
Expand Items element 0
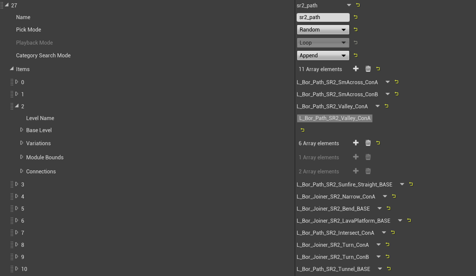coord(17,82)
